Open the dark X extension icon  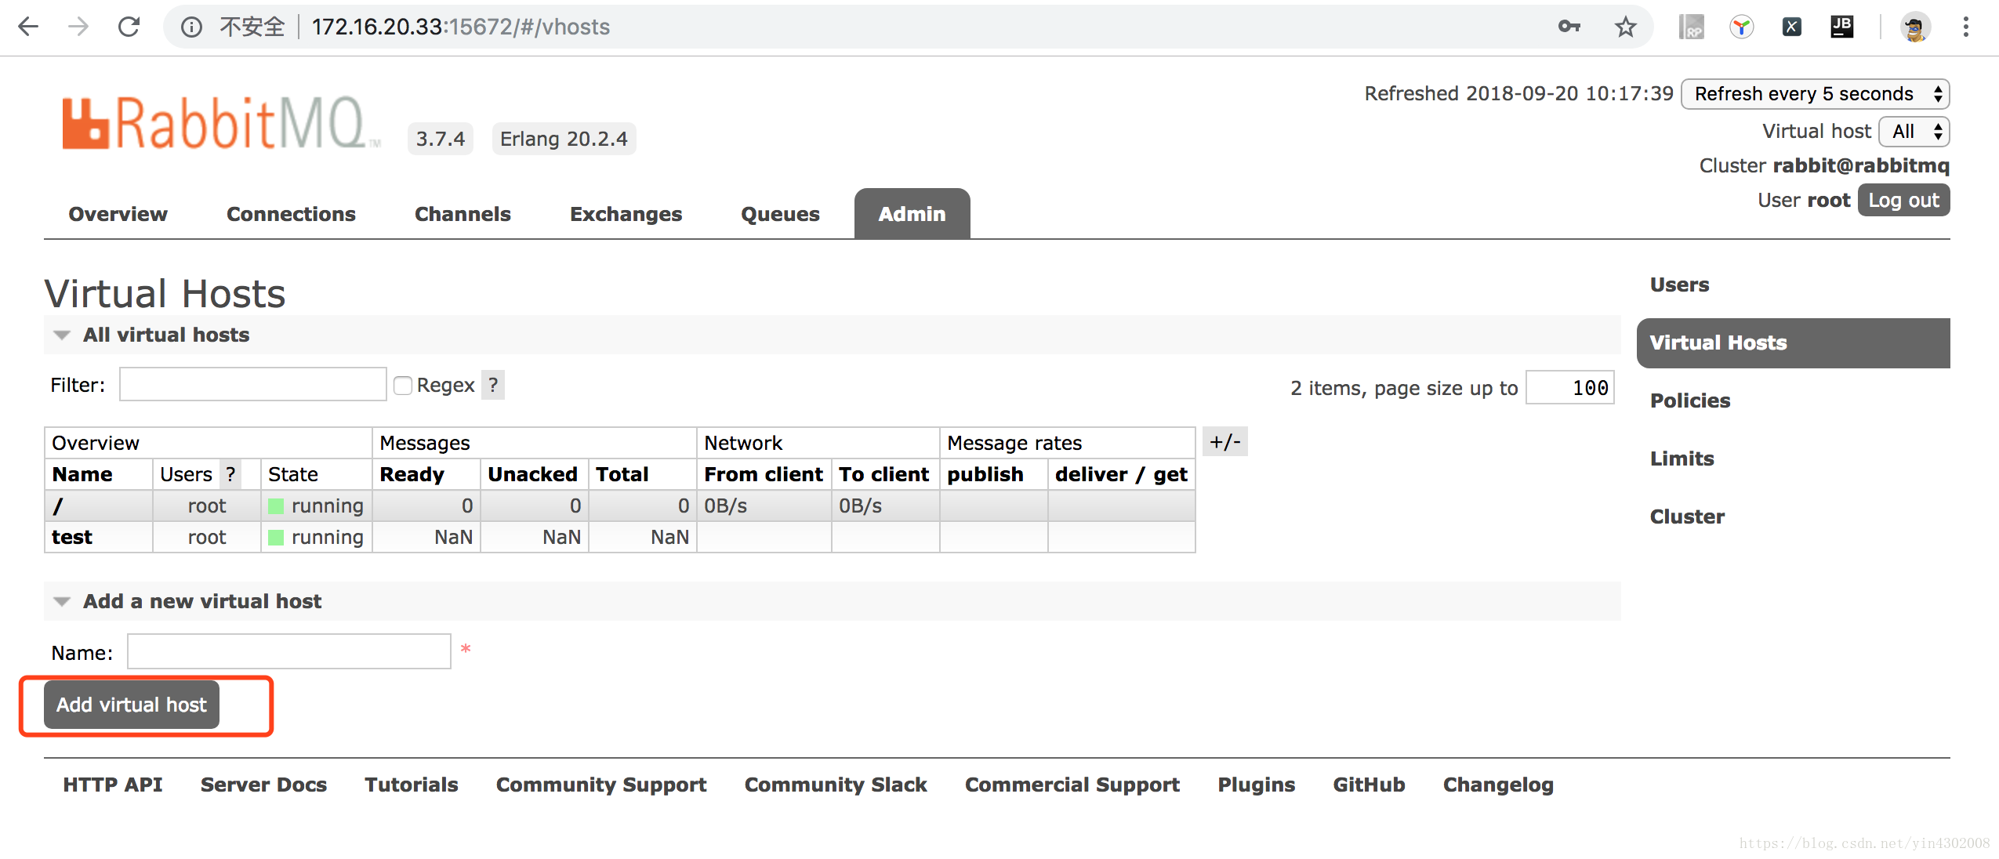[x=1791, y=27]
